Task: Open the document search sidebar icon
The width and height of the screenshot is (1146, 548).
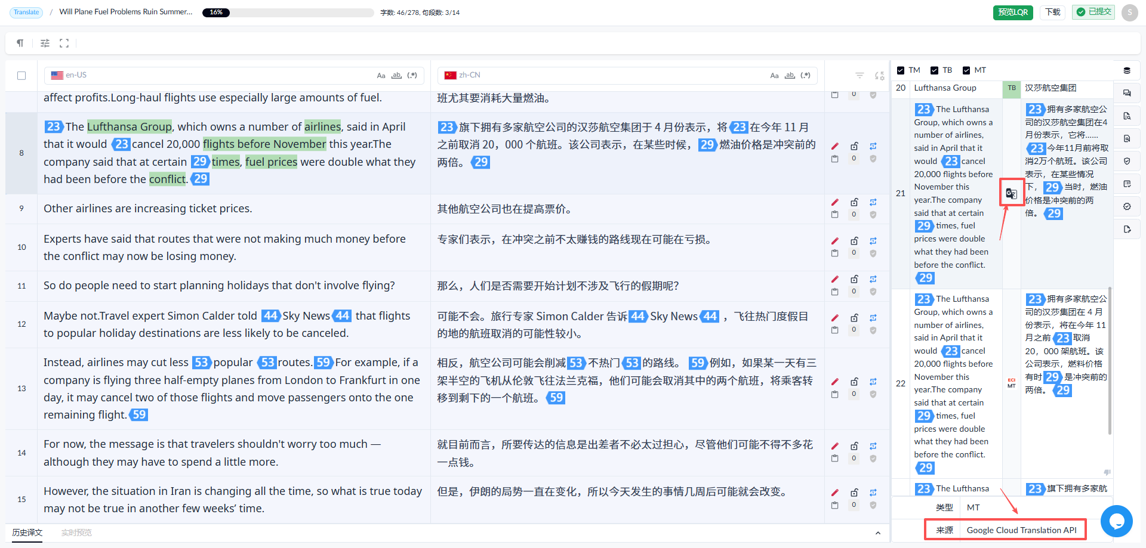Action: click(x=1127, y=116)
